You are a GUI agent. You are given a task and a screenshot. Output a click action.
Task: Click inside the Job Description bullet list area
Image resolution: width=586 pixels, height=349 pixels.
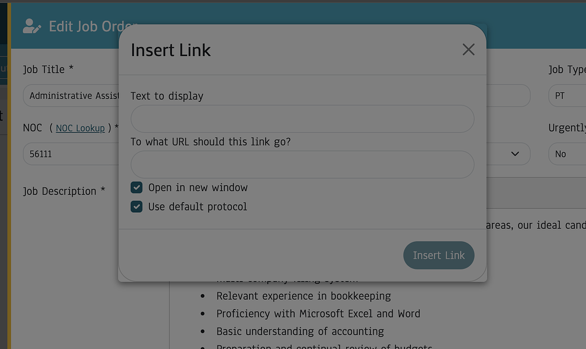(x=315, y=314)
